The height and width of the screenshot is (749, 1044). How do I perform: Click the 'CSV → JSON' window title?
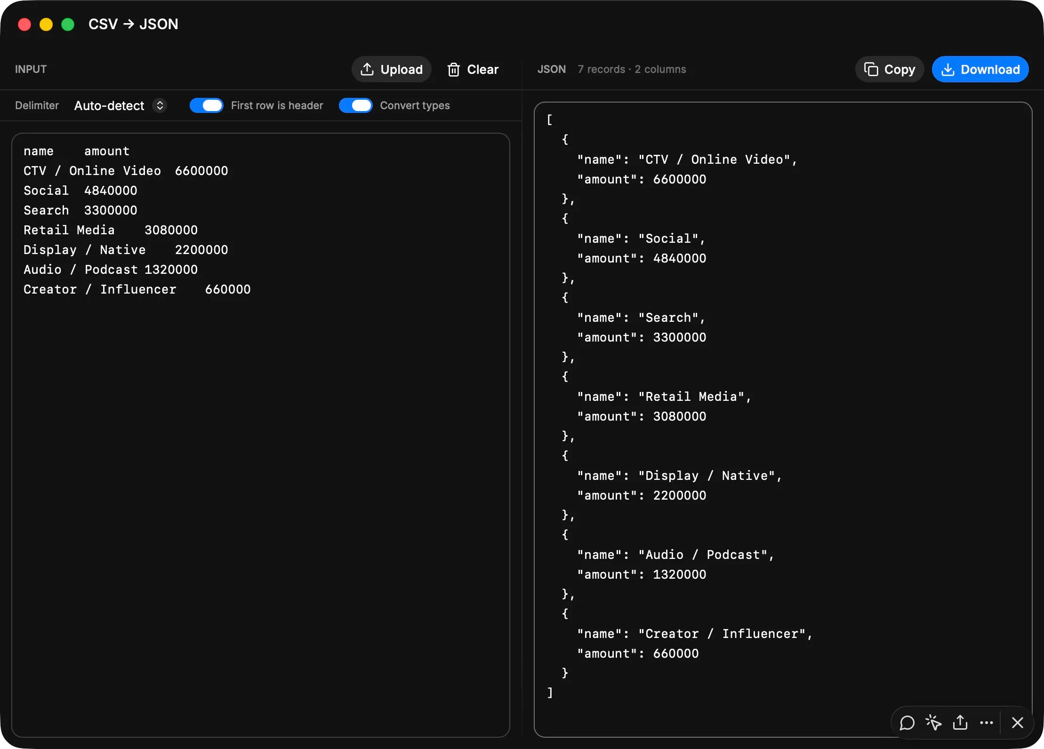[x=133, y=24]
